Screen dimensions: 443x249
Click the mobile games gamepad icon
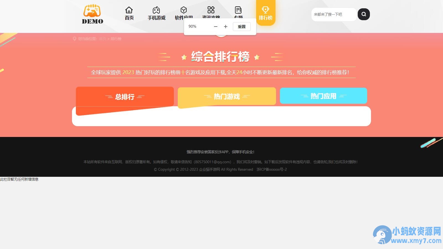click(156, 10)
